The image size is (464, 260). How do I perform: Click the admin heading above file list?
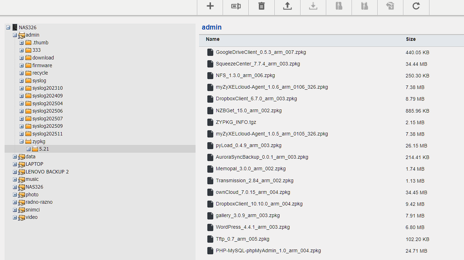(x=212, y=27)
